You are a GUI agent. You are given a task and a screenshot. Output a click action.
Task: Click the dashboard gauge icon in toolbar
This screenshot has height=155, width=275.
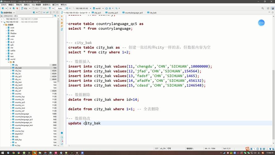(106, 8)
